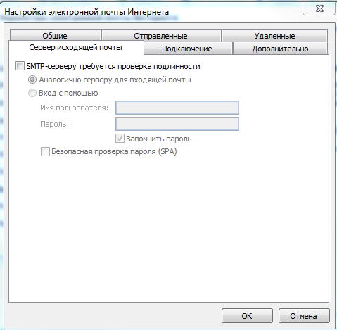Click the Отмена button

click(x=304, y=316)
